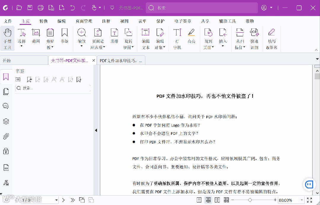
Task: Click the Save disk icon
Action: point(30,8)
